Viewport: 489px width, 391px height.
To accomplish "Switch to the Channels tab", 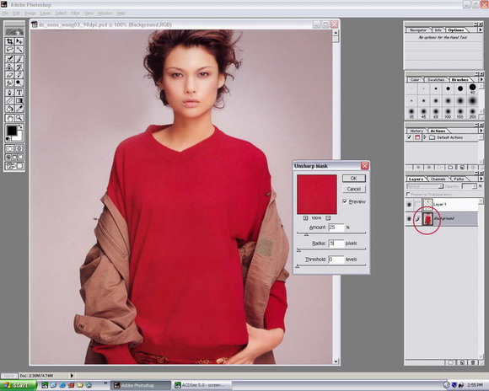I will (438, 179).
